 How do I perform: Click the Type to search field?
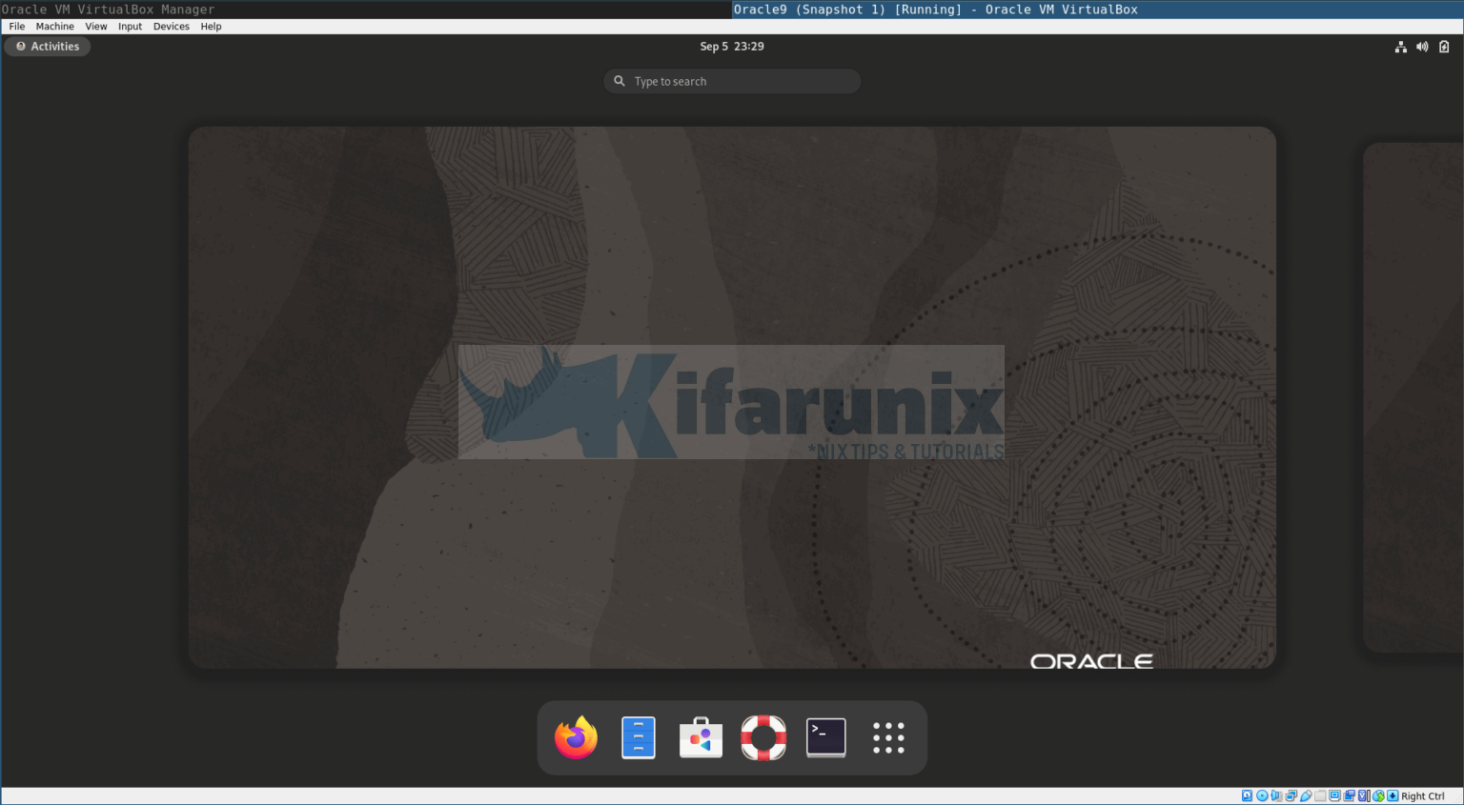pos(732,82)
